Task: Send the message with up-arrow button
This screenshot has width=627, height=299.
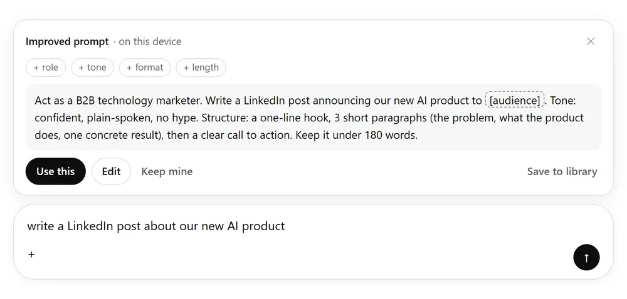Action: point(586,258)
